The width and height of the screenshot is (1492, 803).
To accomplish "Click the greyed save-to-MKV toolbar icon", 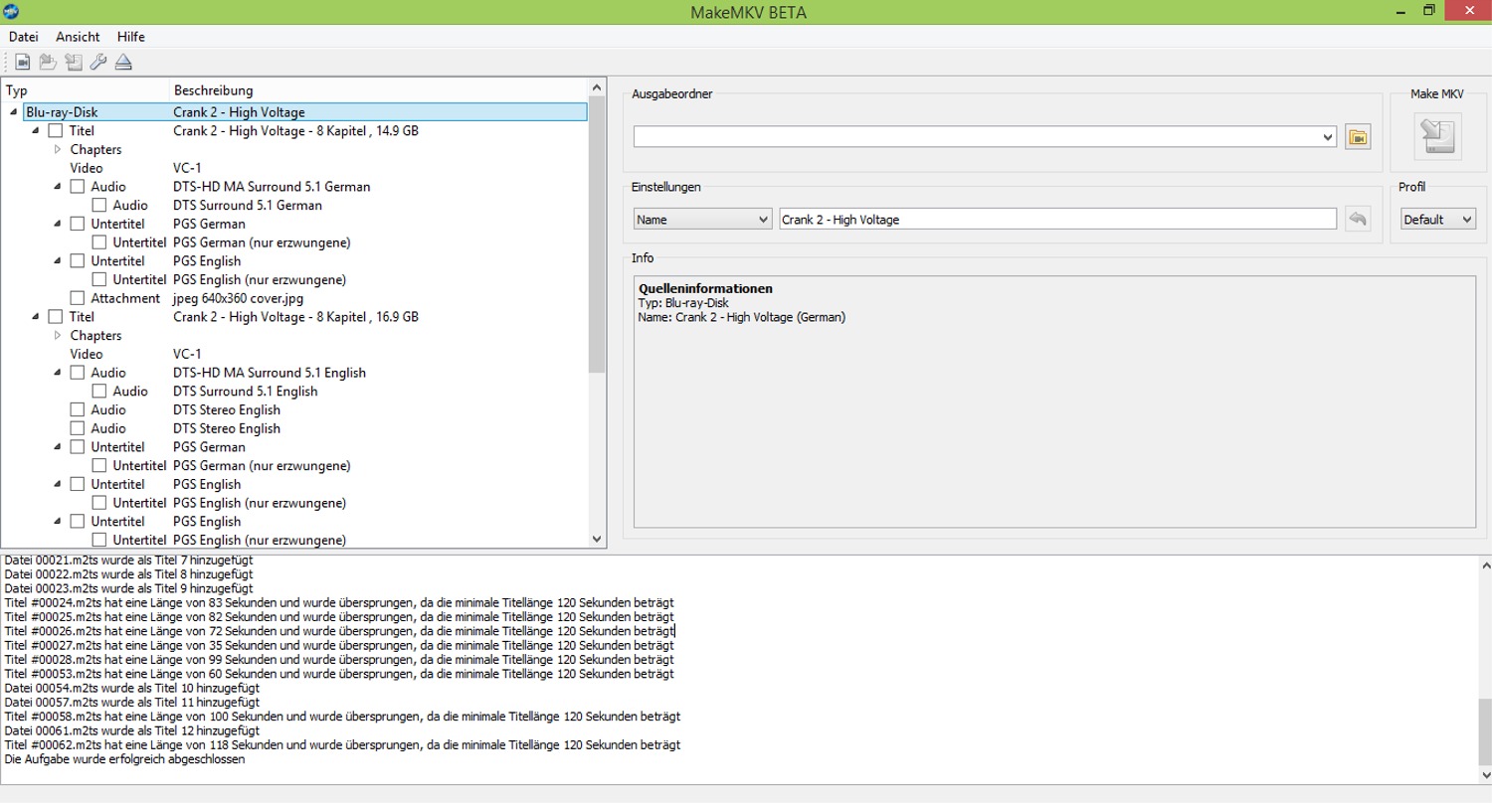I will point(73,63).
